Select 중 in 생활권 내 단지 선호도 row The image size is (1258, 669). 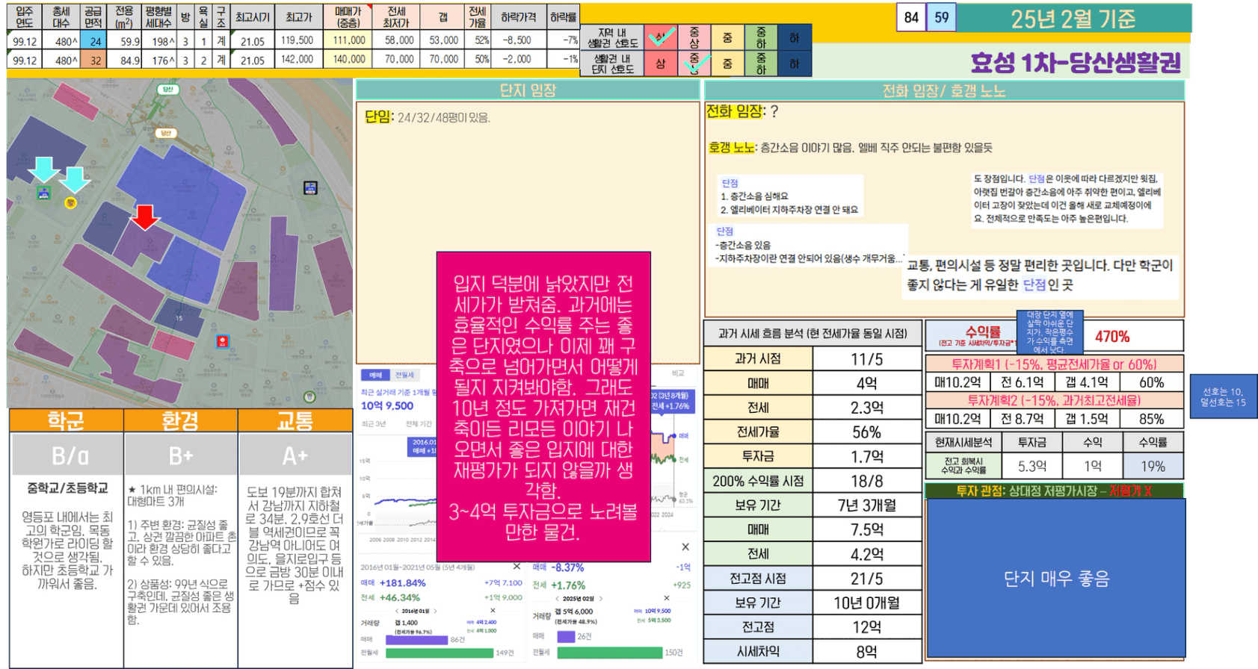[727, 63]
